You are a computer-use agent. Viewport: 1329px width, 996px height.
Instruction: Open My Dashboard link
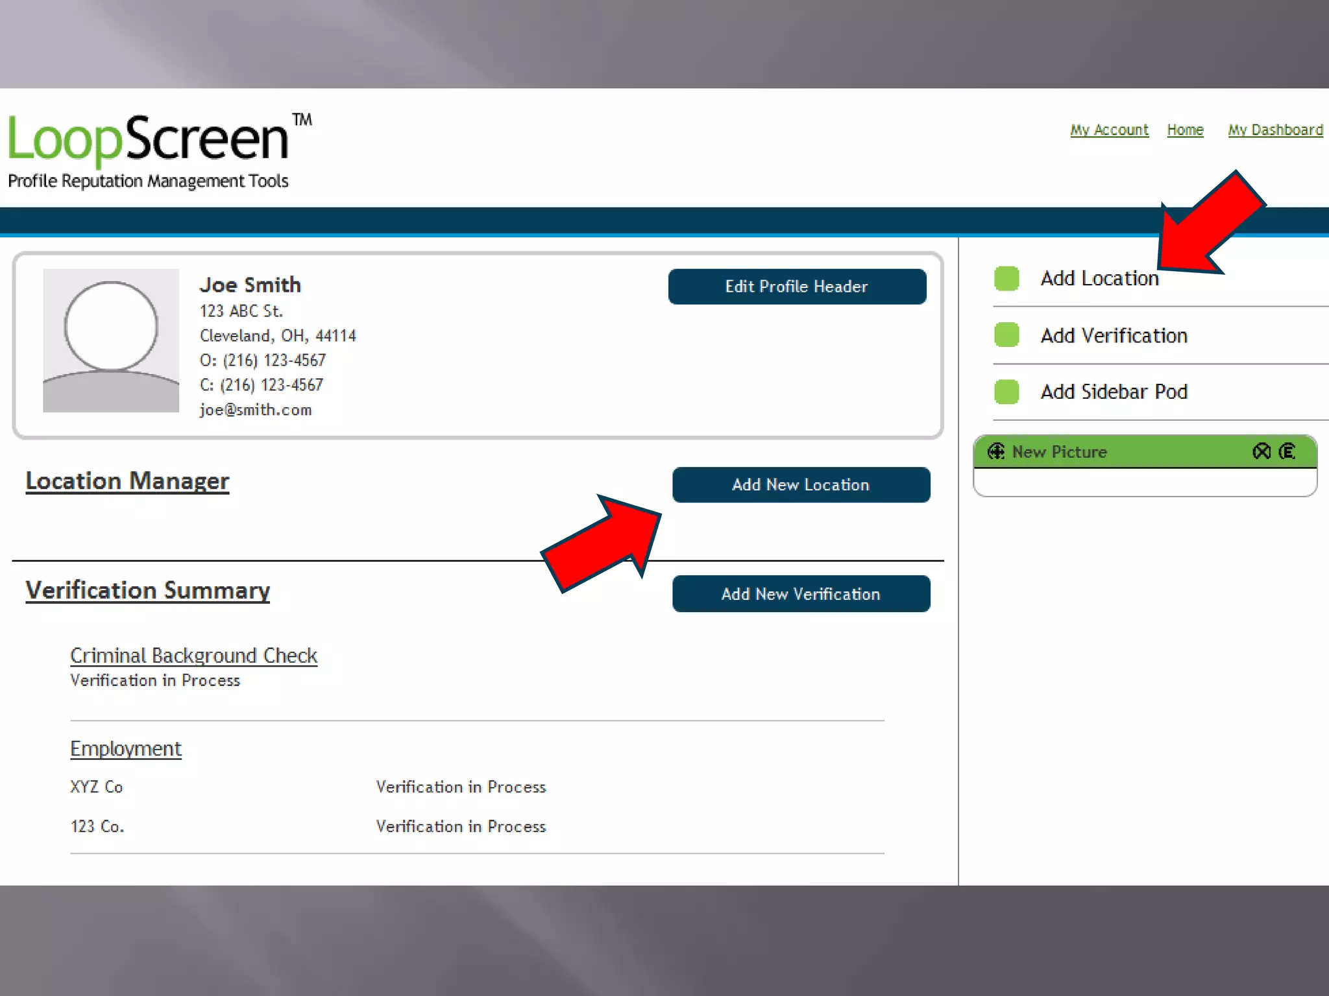pyautogui.click(x=1275, y=130)
